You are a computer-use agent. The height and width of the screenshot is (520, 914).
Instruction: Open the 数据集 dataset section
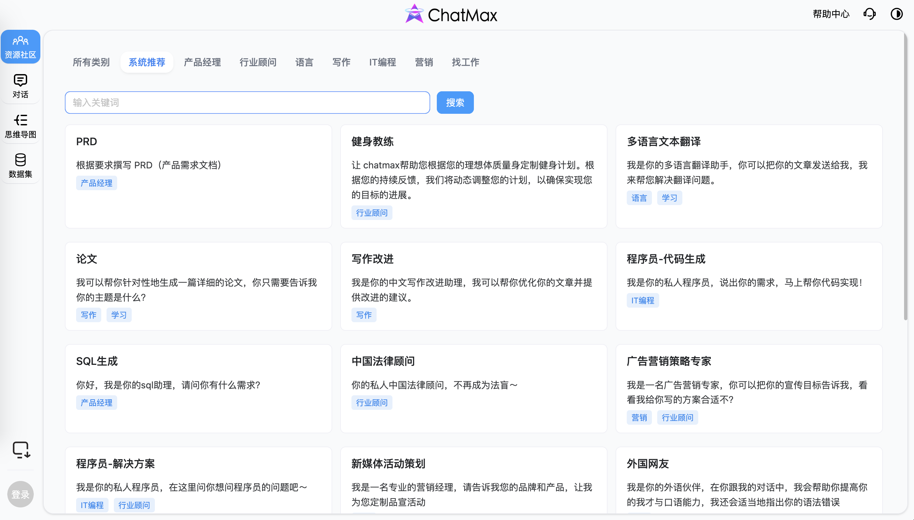click(x=21, y=166)
